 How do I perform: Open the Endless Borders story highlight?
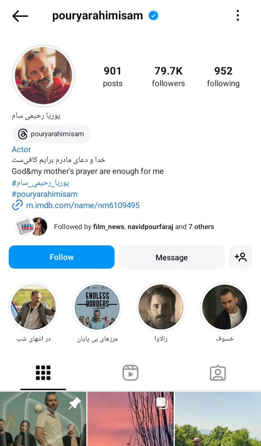(97, 307)
